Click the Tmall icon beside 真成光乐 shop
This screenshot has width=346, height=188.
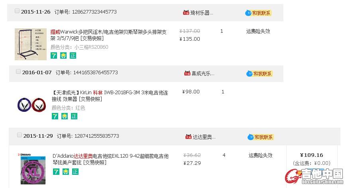pos(187,73)
